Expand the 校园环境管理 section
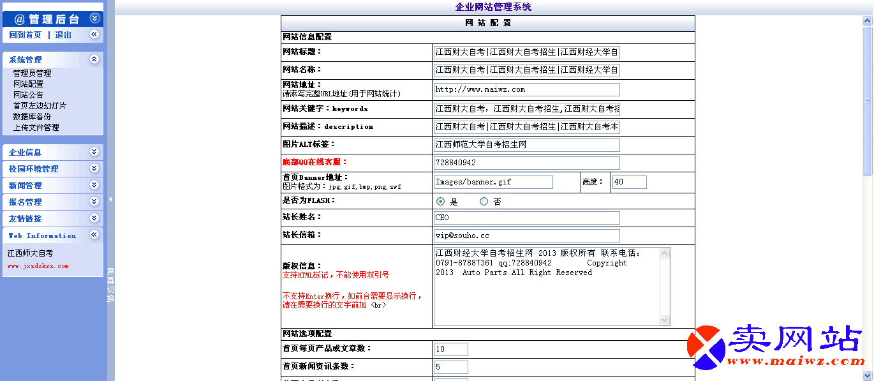Screen dimensions: 874x381 (x=94, y=168)
